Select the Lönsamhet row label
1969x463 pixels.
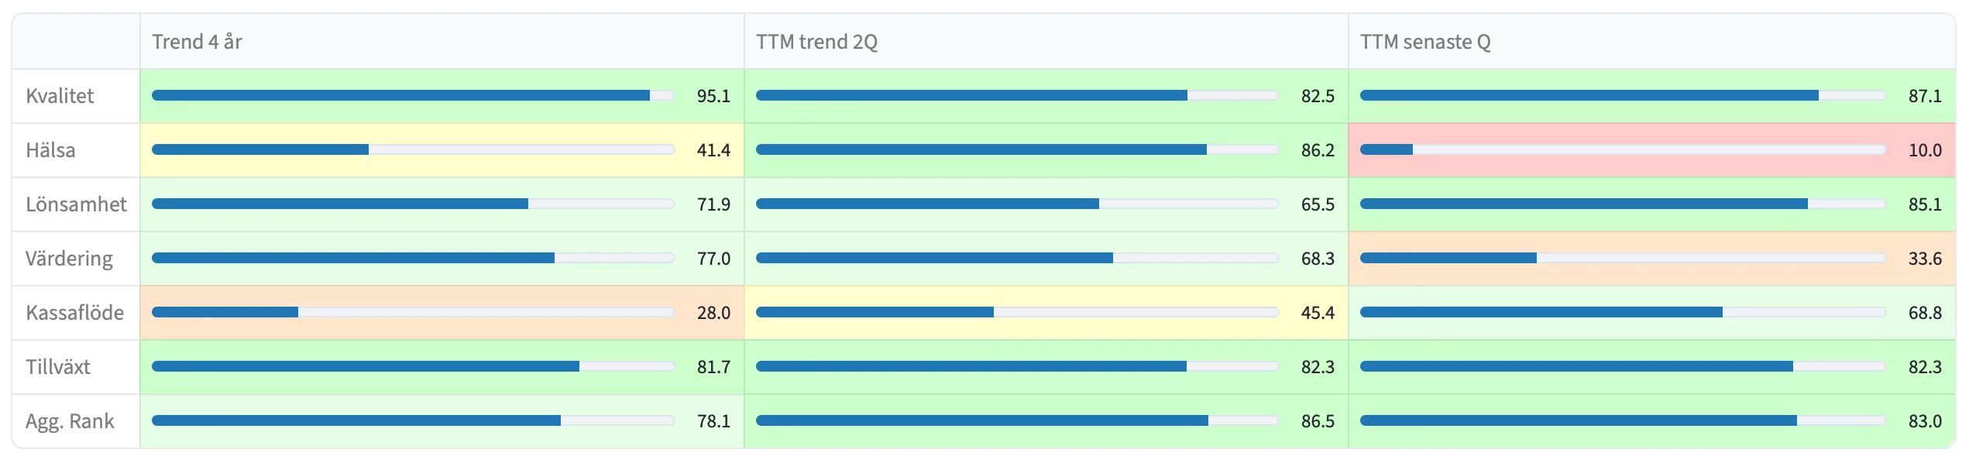[76, 204]
